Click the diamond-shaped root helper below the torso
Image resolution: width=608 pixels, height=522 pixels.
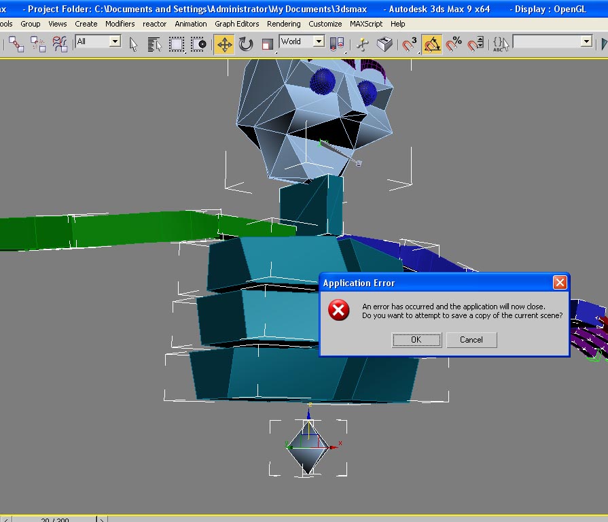click(308, 447)
